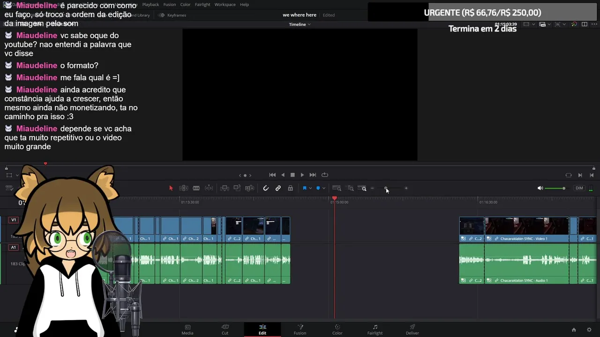
Task: Click Go to next edit icon
Action: click(580, 175)
